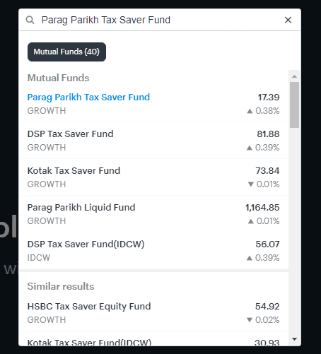Open HSBC Tax Saver Equity Fund result

(153, 313)
